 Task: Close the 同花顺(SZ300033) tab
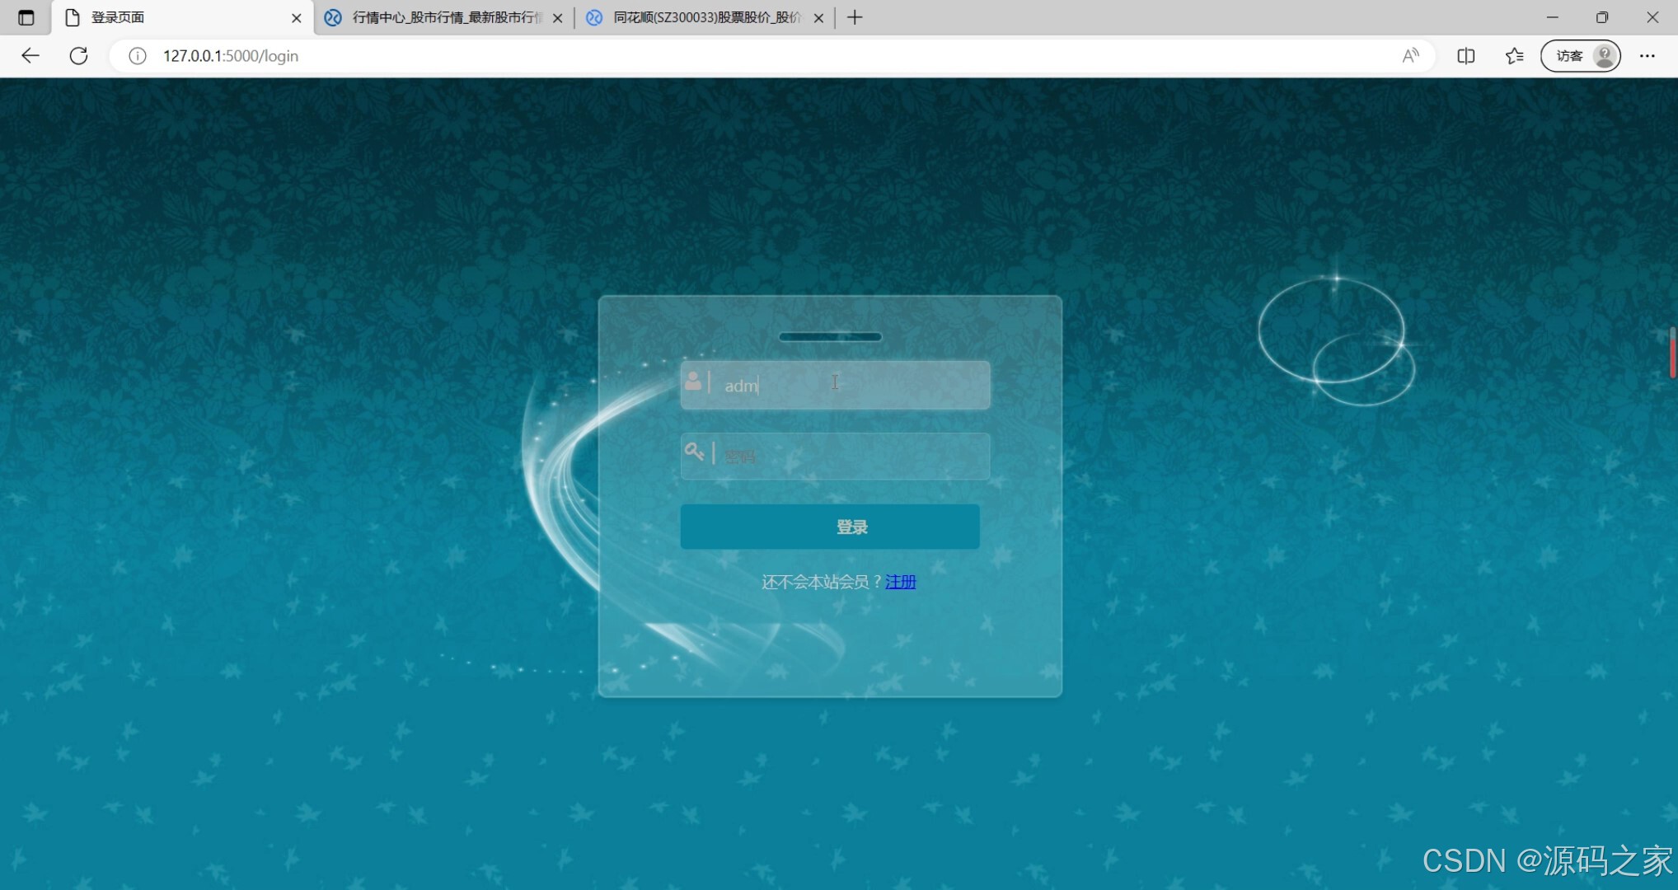(818, 17)
